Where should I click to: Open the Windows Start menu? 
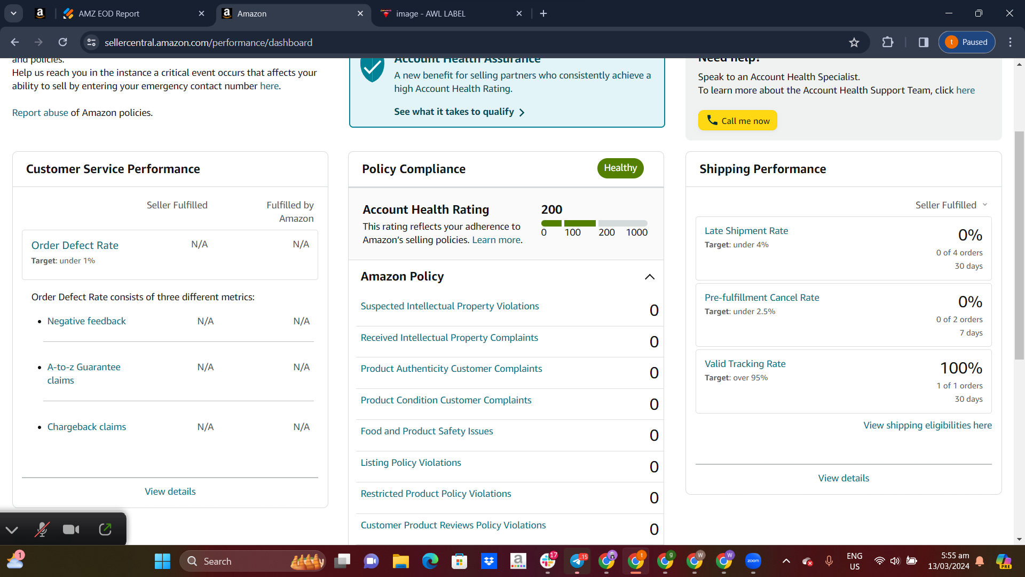coord(162,561)
